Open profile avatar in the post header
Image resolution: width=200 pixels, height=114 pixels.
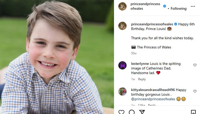click(x=122, y=6)
